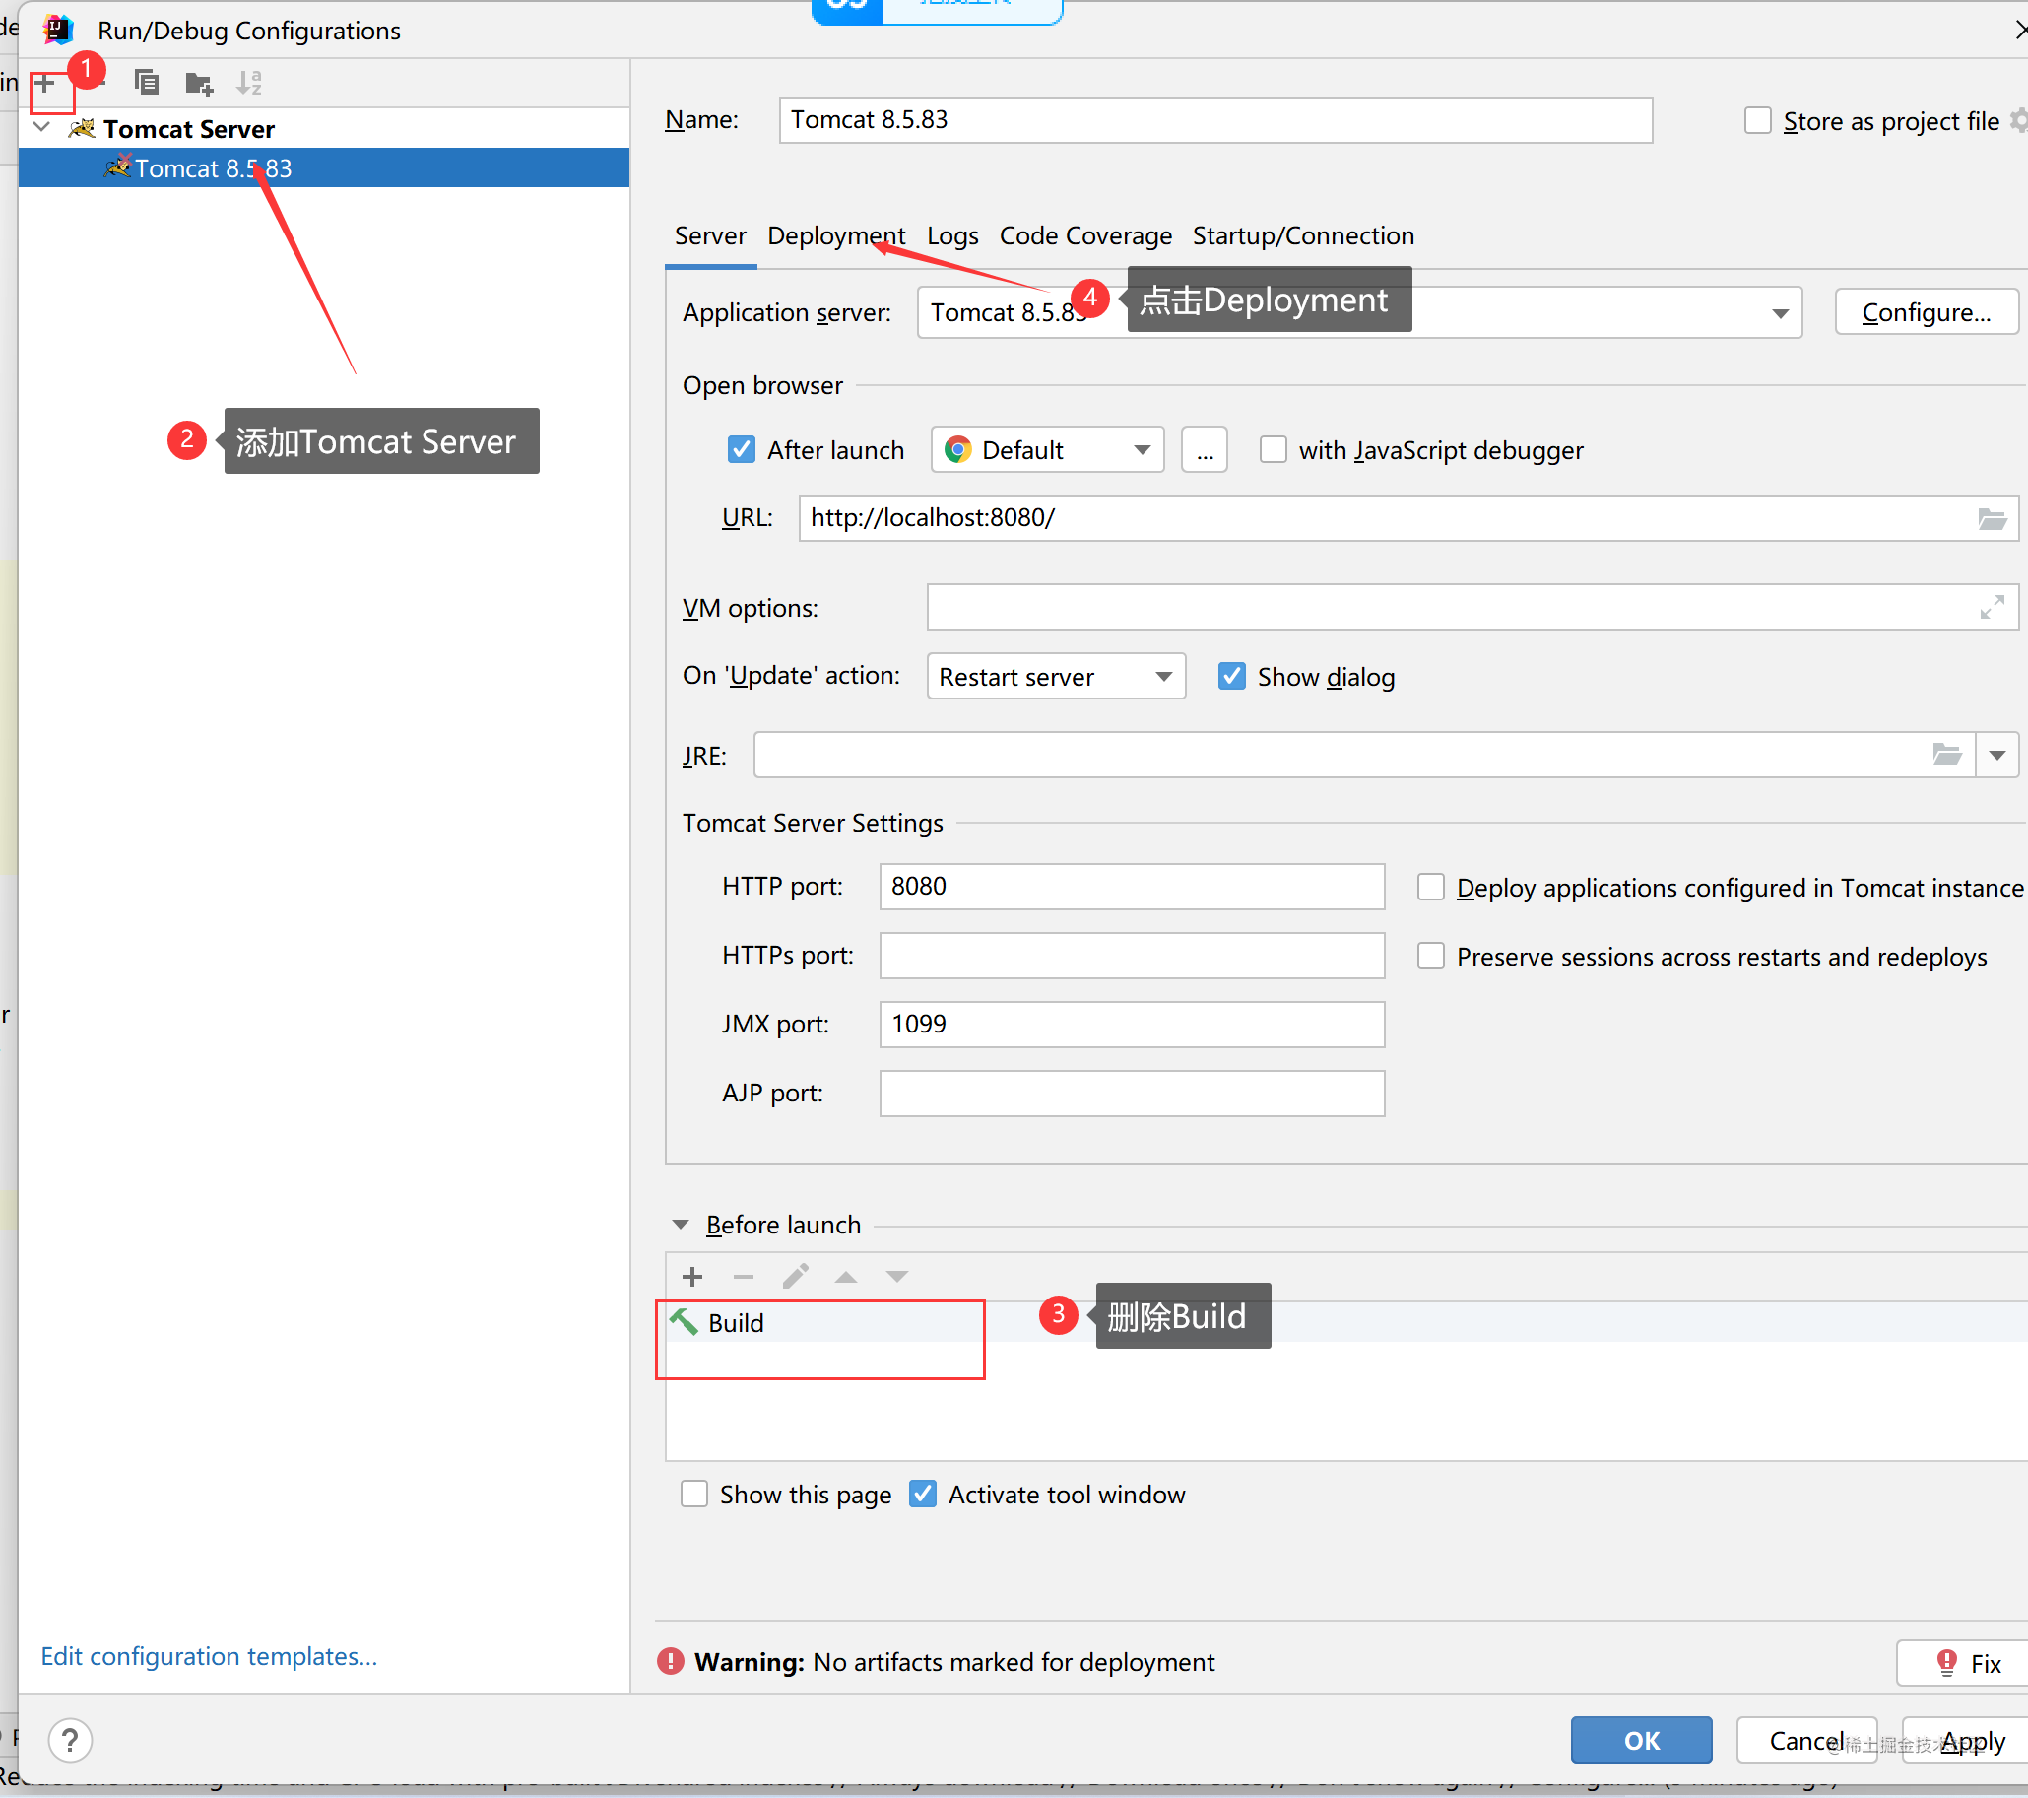This screenshot has height=1798, width=2028.
Task: Expand the VM options field
Action: [x=1992, y=607]
